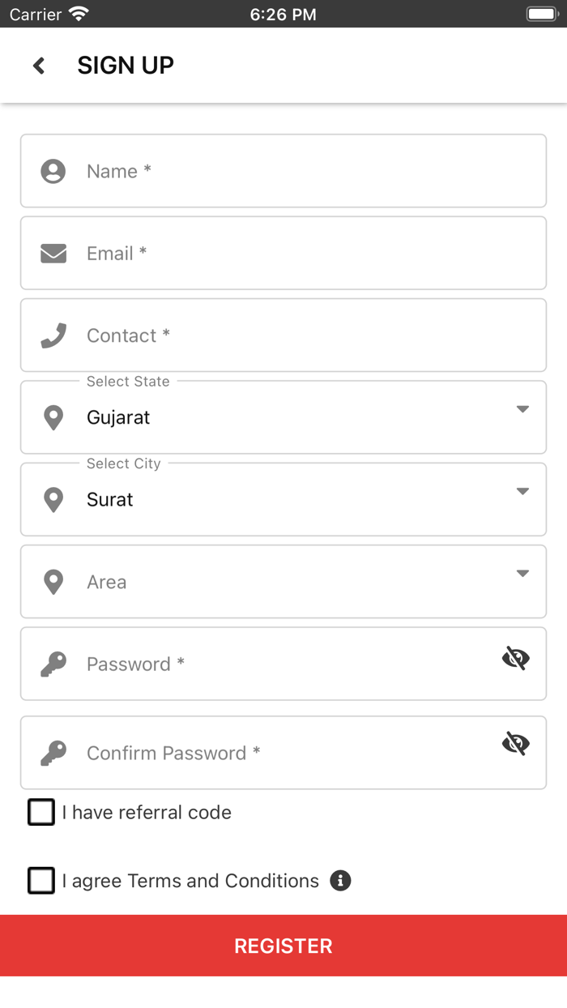This screenshot has height=1008, width=567.
Task: Tap the Terms and Conditions info icon
Action: (341, 881)
